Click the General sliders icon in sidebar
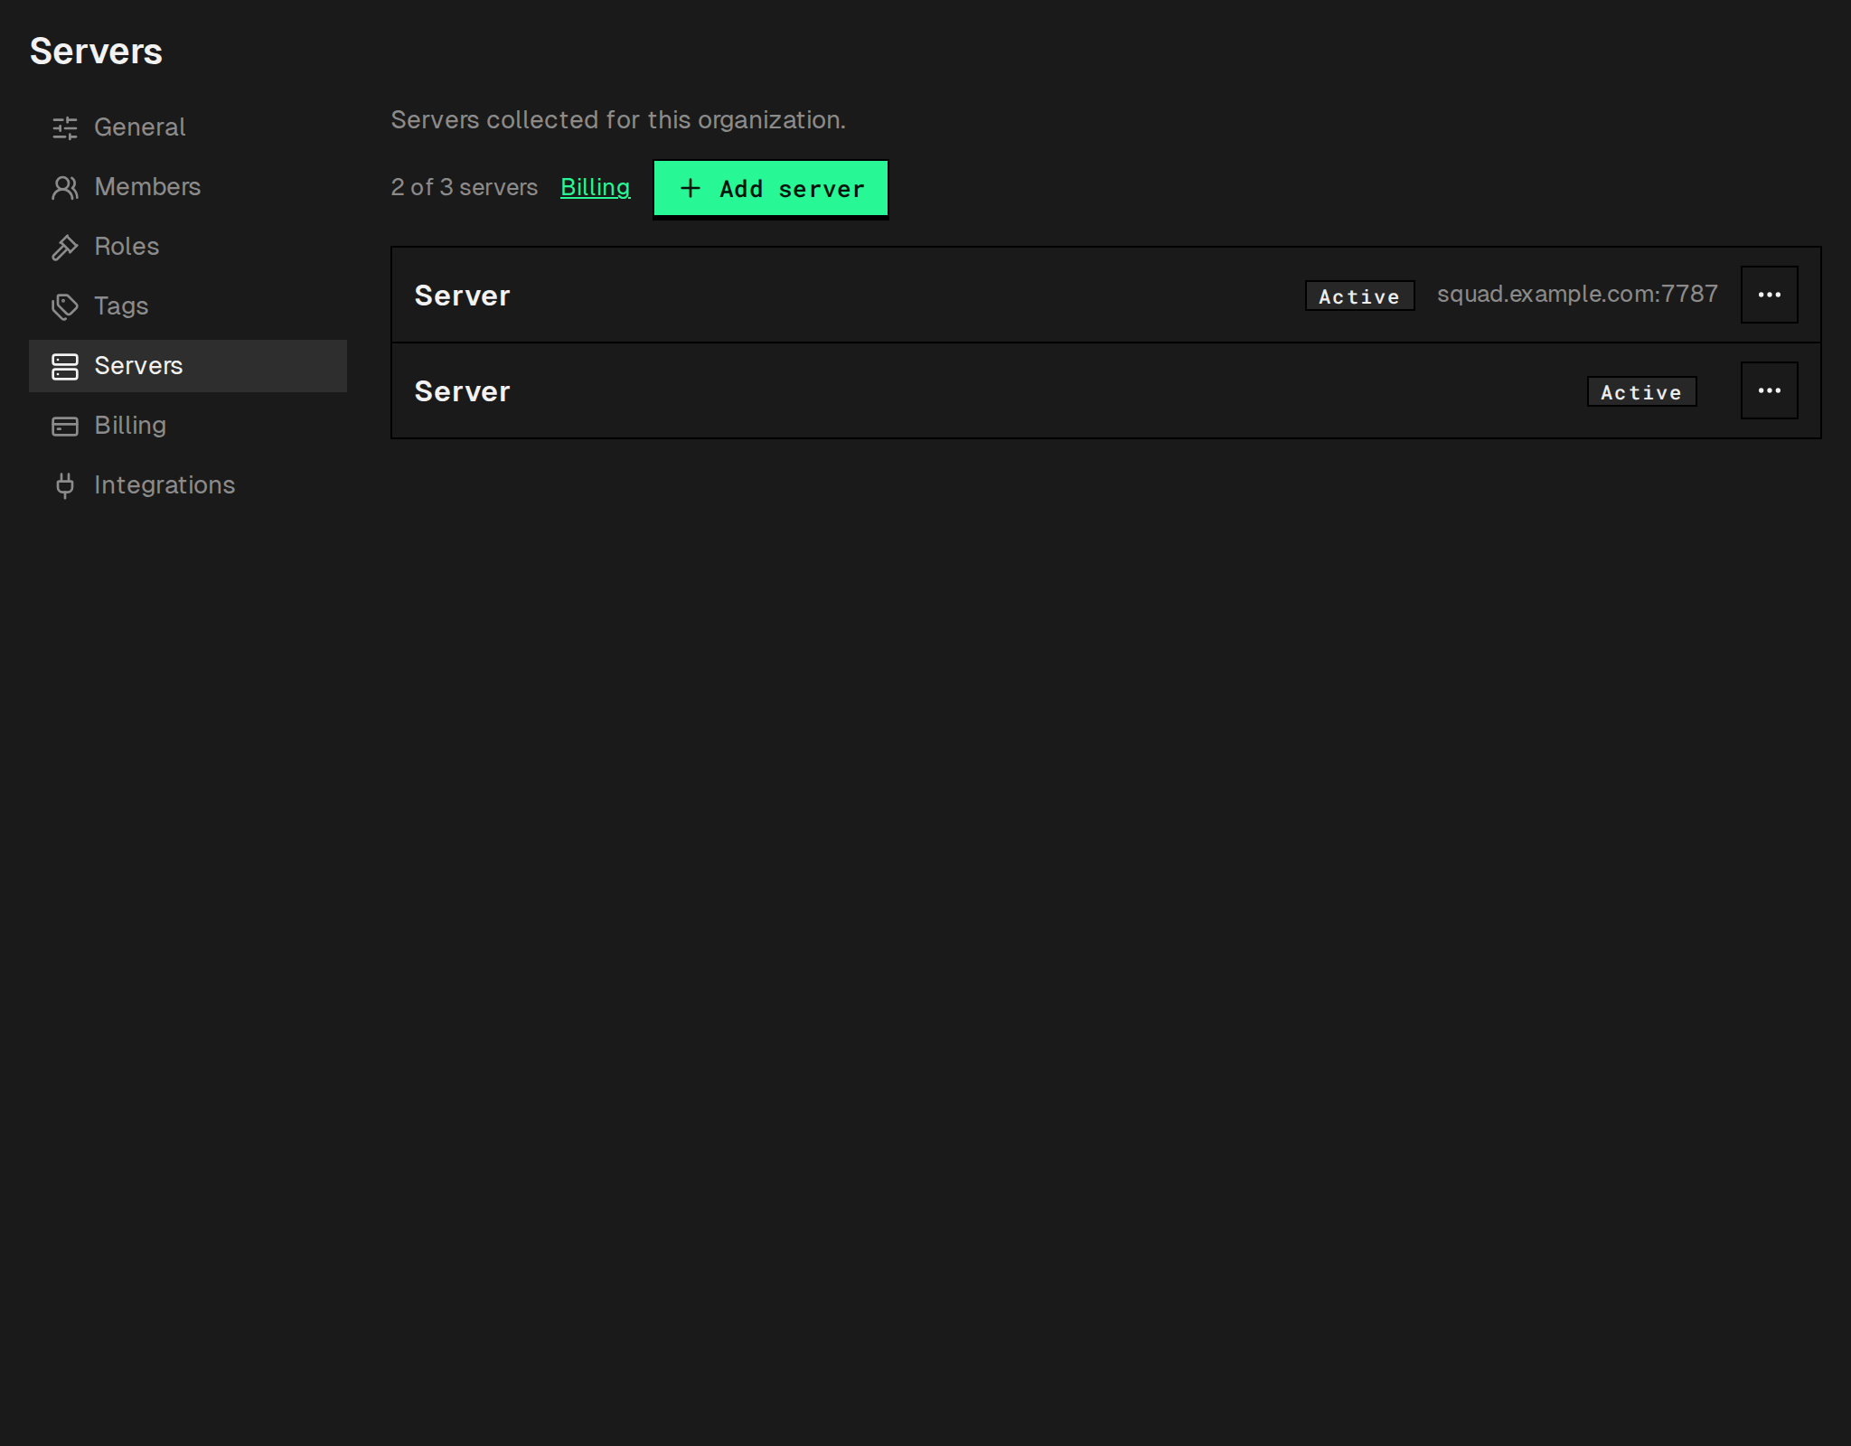Screen dimensions: 1851x1446 click(65, 127)
